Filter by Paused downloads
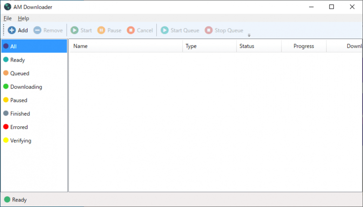Screen dimensions: 363x207 [x=34, y=100]
